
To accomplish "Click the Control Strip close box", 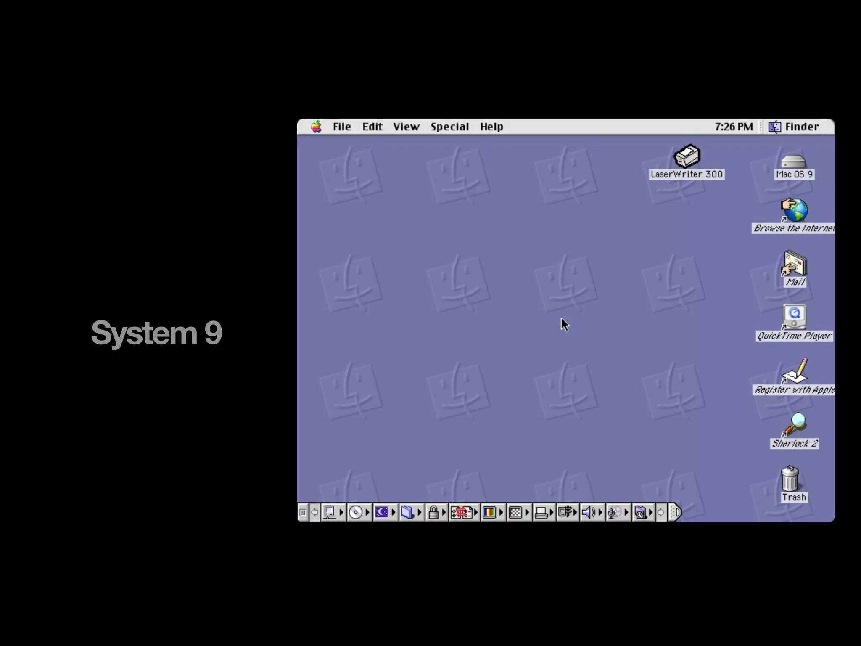I will click(x=302, y=512).
